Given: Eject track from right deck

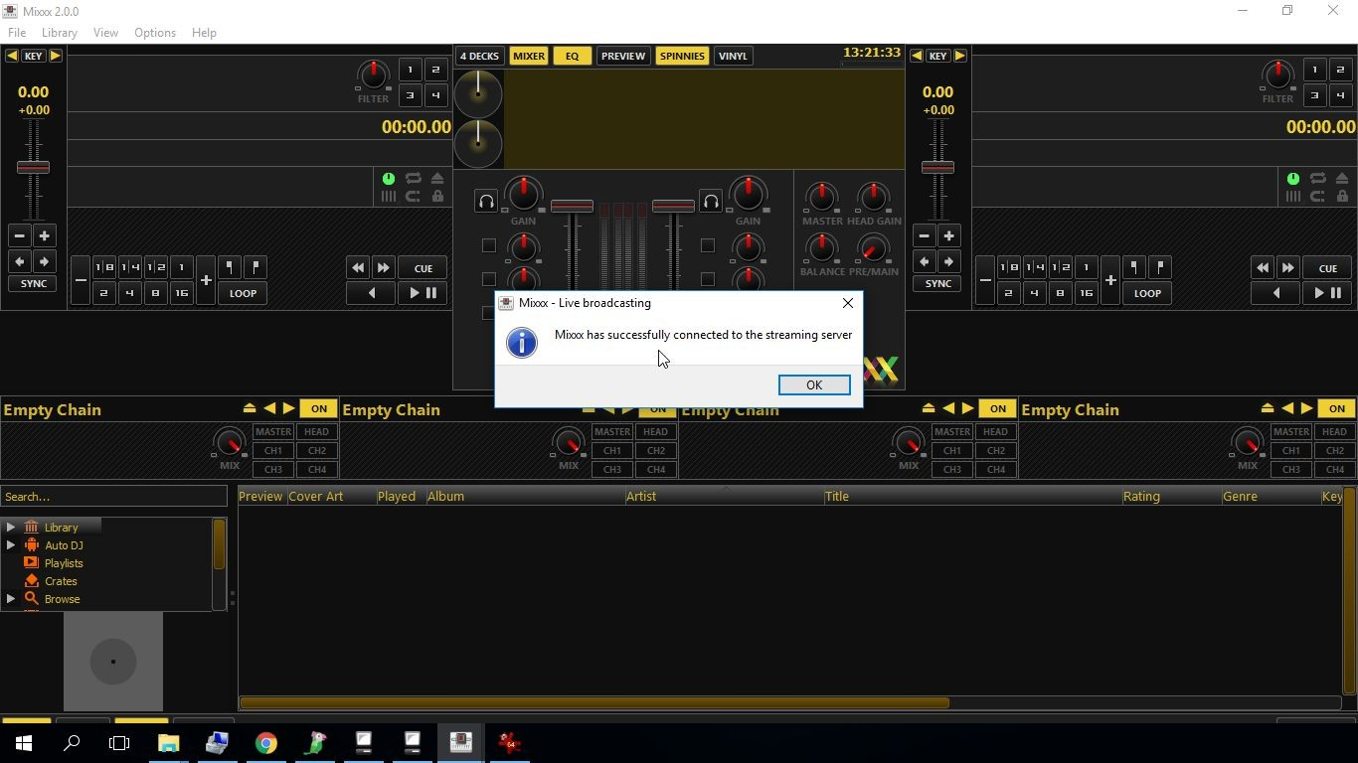Looking at the screenshot, I should point(1342,179).
